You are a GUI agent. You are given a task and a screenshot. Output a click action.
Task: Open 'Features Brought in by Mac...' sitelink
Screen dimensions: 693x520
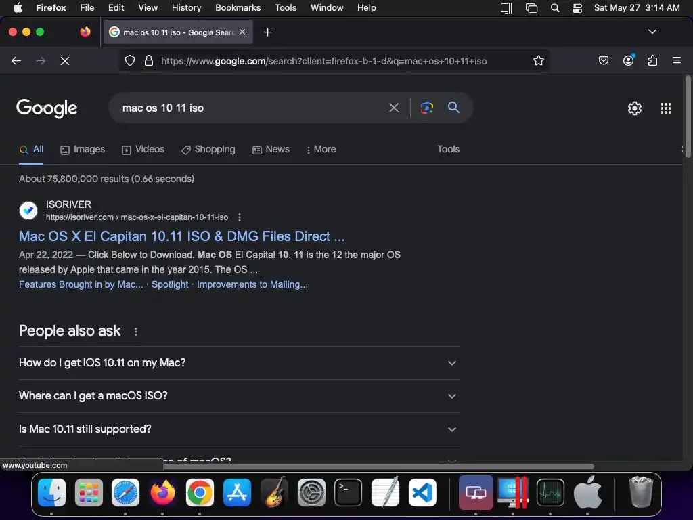pyautogui.click(x=81, y=284)
